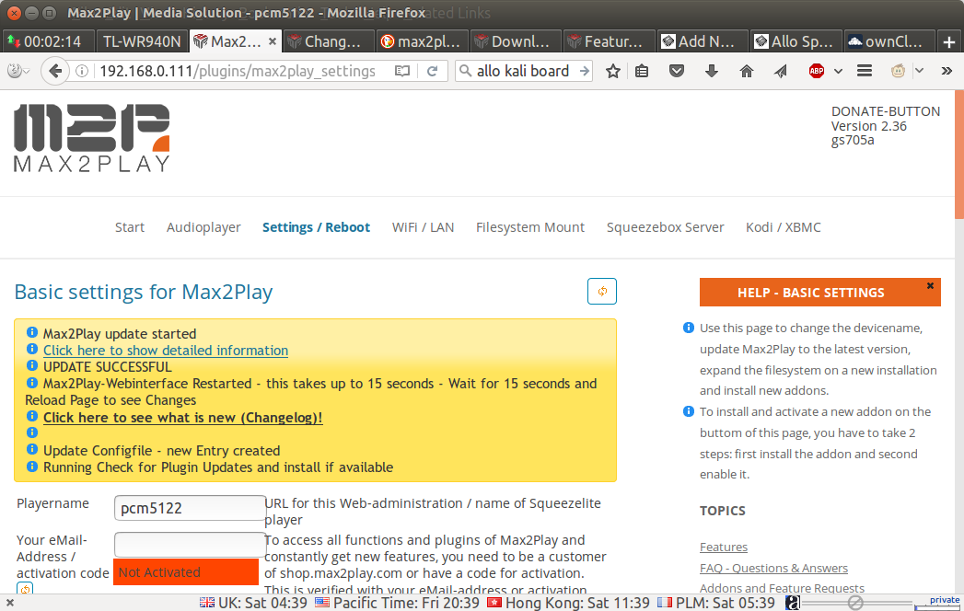
Task: Click the orange refresh button beside heading
Action: (602, 292)
